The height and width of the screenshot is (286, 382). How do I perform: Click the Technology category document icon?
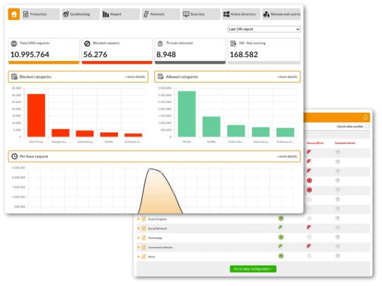pos(144,238)
